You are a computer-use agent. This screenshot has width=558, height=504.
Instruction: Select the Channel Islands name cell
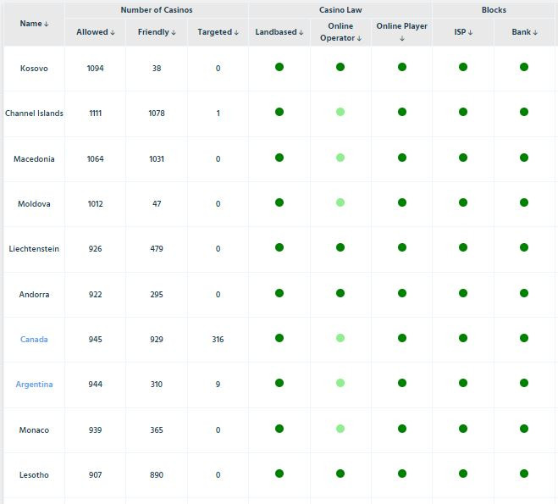click(x=34, y=114)
